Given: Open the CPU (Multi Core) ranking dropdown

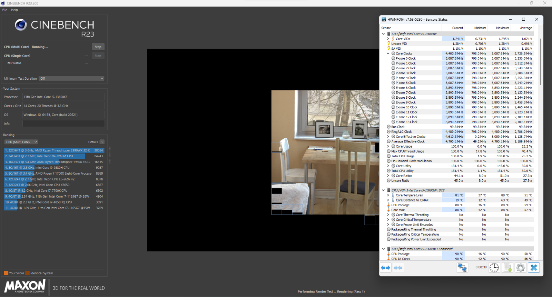Looking at the screenshot, I should [21, 142].
